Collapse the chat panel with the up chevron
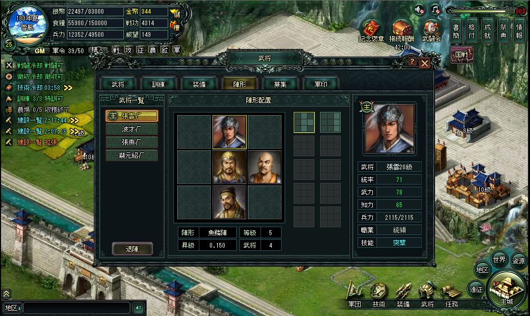The image size is (530, 316). pyautogui.click(x=6, y=293)
